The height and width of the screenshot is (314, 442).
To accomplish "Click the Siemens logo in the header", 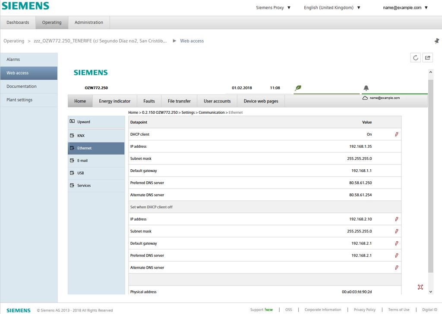I will coord(25,6).
